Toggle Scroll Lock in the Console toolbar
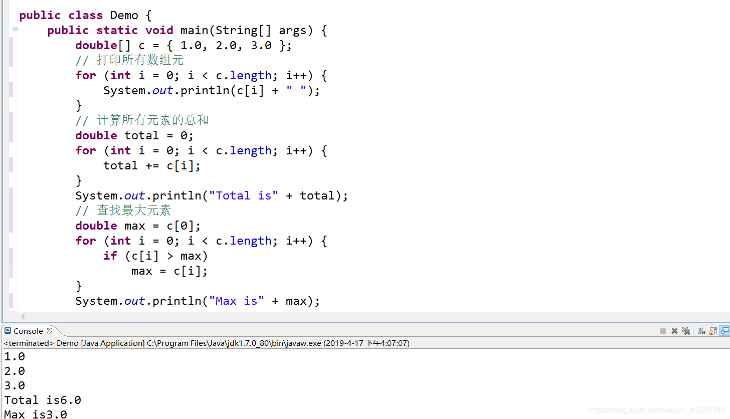The height and width of the screenshot is (419, 730). (x=713, y=331)
